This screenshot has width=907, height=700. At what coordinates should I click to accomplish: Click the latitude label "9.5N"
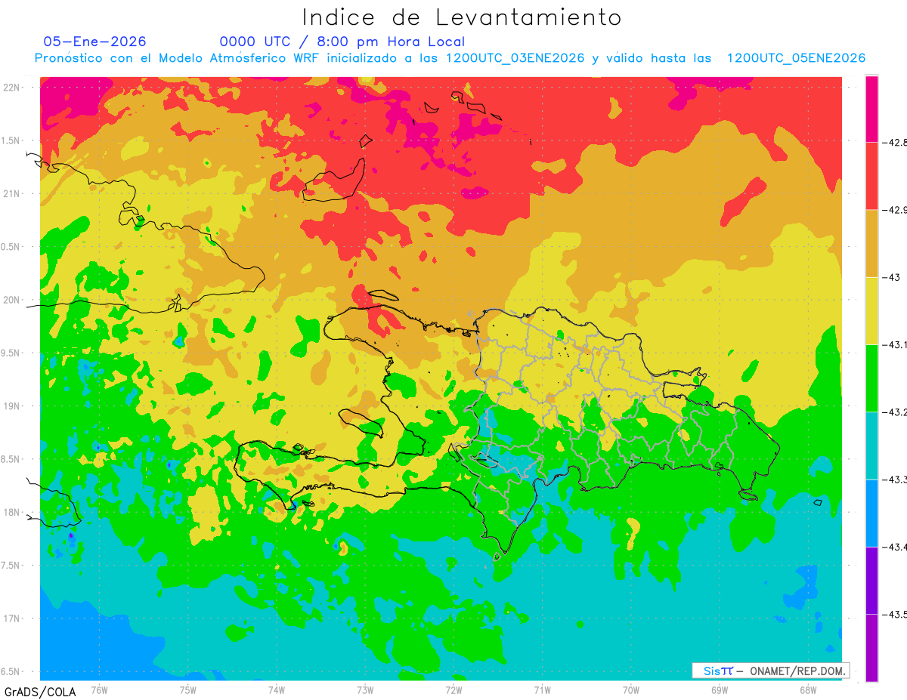(11, 353)
